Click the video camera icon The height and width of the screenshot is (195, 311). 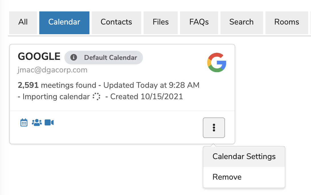point(49,123)
